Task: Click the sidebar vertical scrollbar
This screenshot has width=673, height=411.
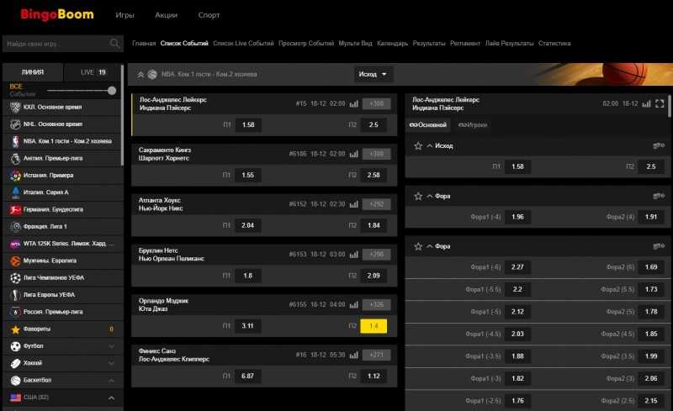Action: coord(122,115)
